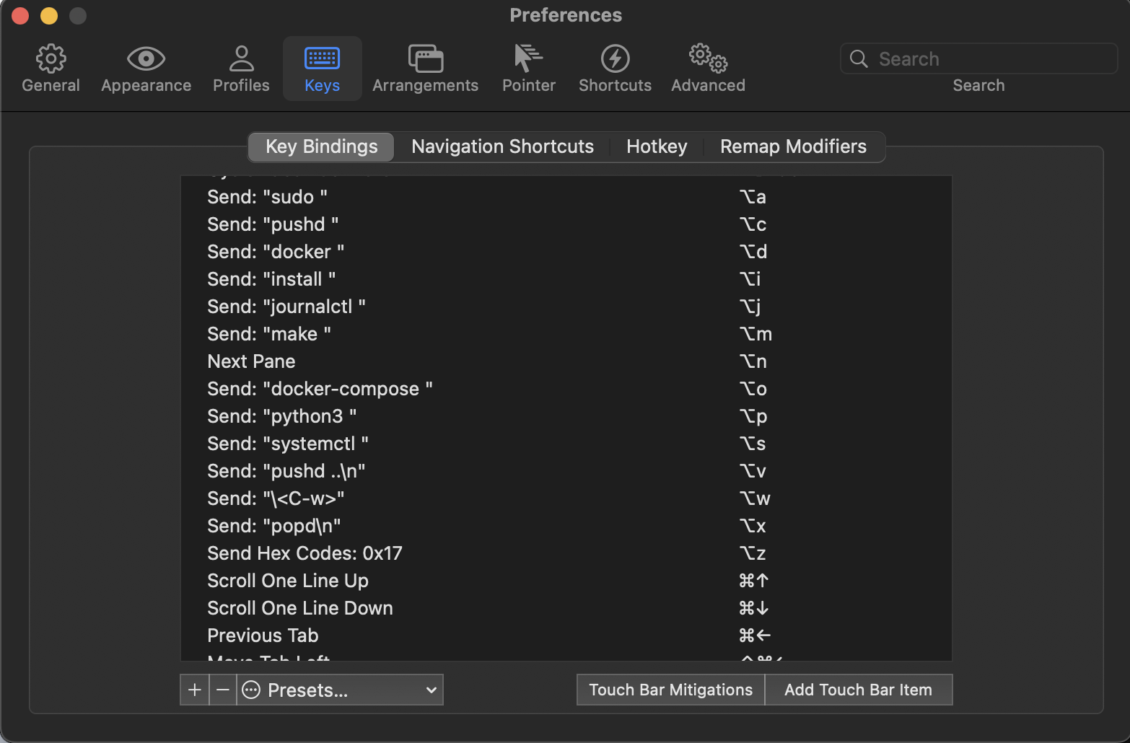
Task: Select the Scroll One Line Up binding
Action: [x=476, y=581]
